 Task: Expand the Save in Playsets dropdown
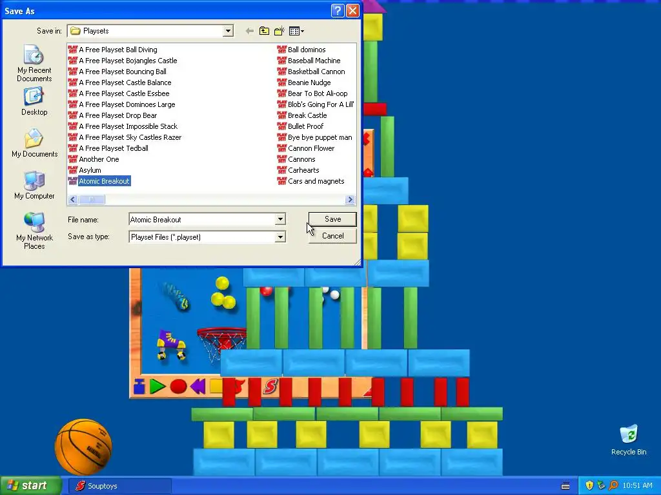(x=228, y=31)
